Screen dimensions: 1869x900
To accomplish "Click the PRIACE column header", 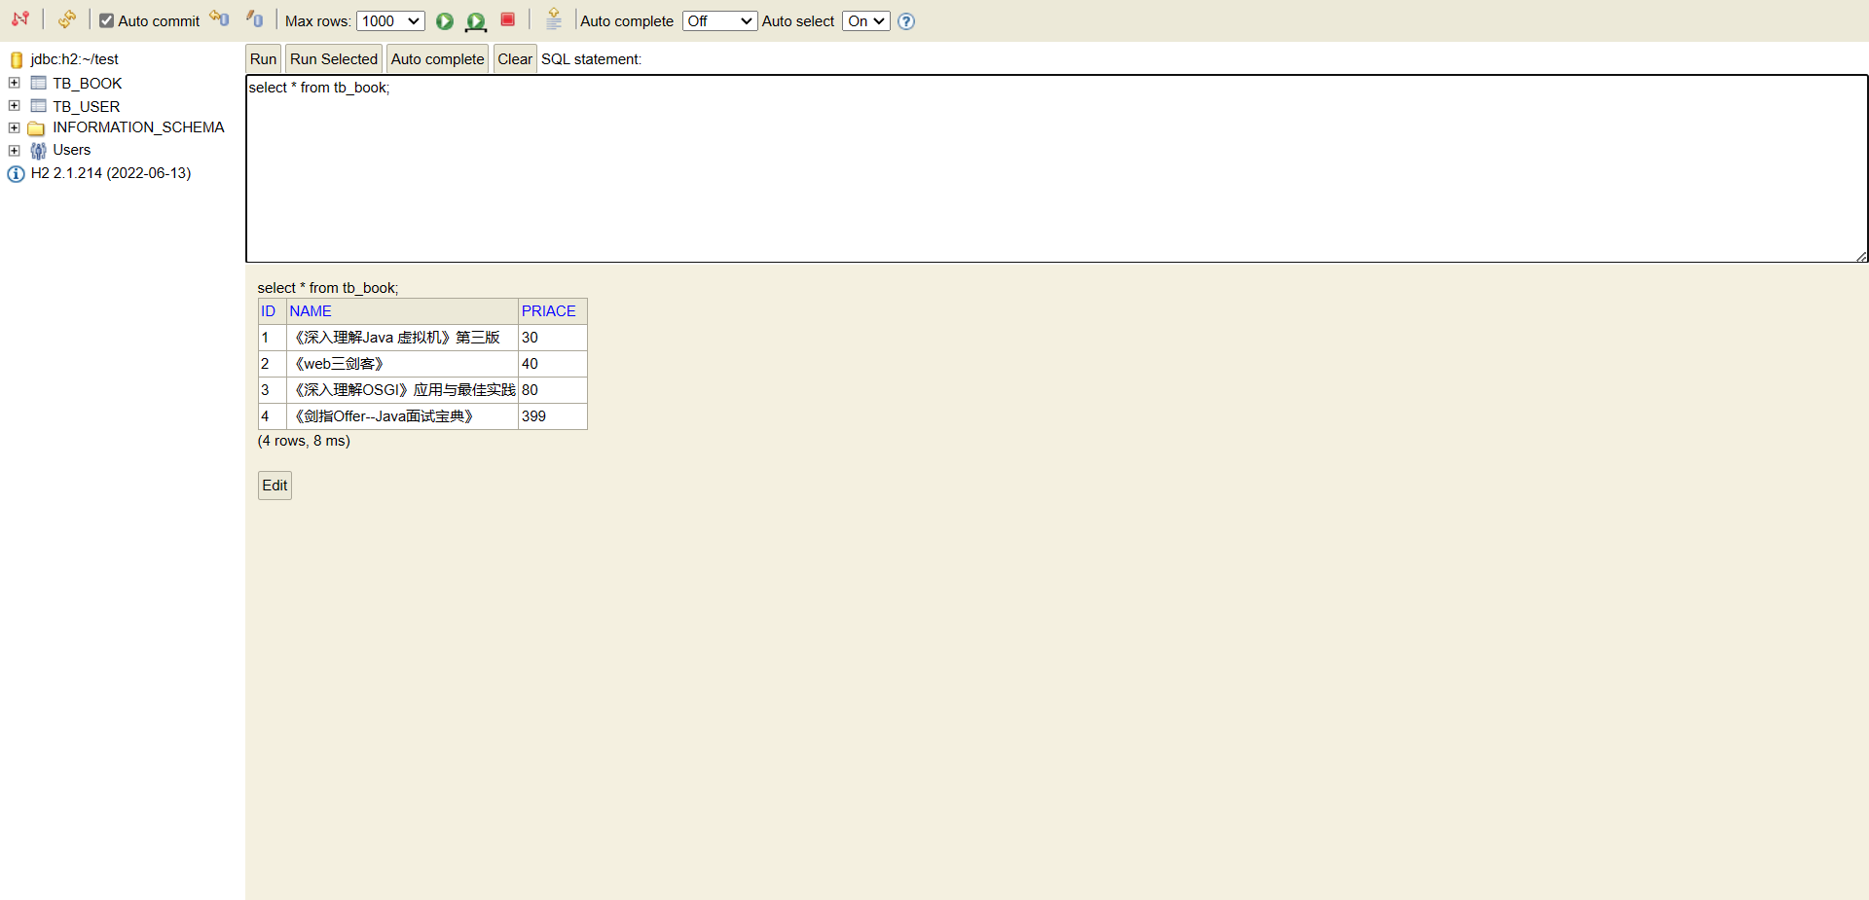I will (549, 311).
